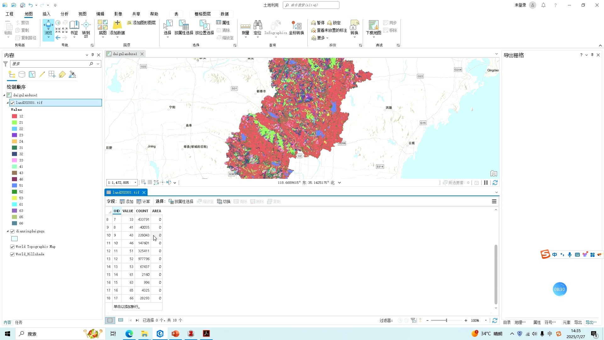Image resolution: width=604 pixels, height=340 pixels.
Task: Open the 100% zoom level dropdown
Action: tap(485, 320)
